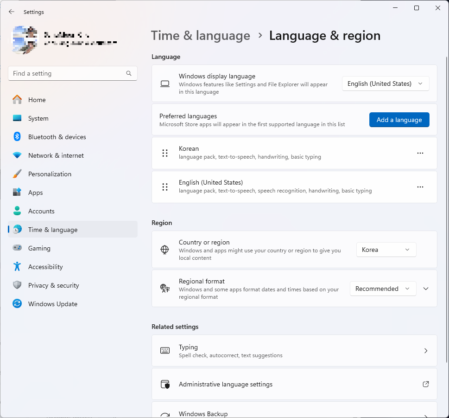The width and height of the screenshot is (449, 418).
Task: Expand the Regional format section chevron
Action: [x=426, y=289]
